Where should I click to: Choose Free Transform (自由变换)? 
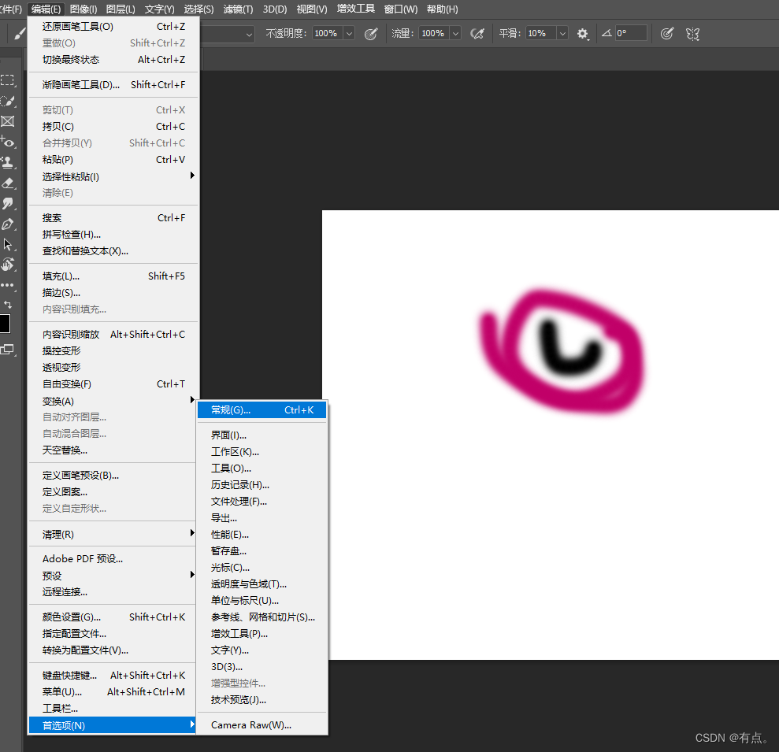click(x=113, y=384)
